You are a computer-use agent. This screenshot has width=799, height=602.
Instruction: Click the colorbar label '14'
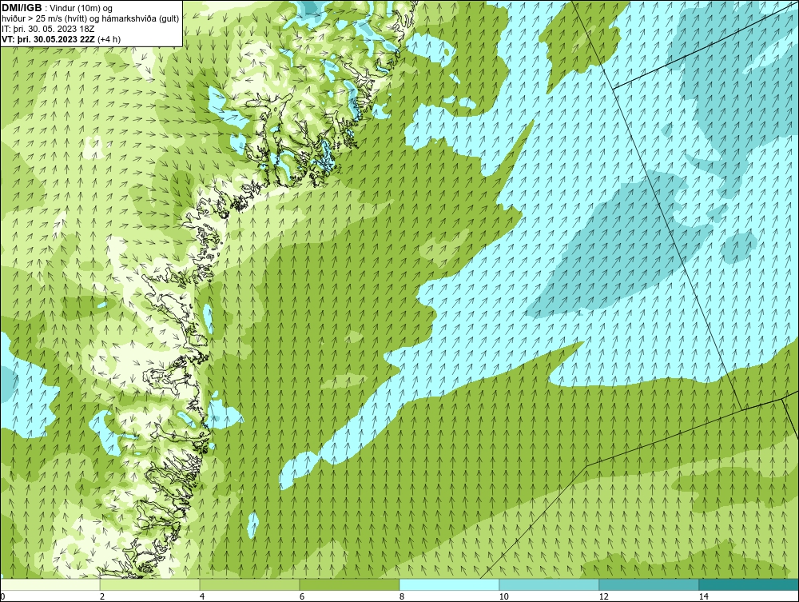click(x=703, y=596)
